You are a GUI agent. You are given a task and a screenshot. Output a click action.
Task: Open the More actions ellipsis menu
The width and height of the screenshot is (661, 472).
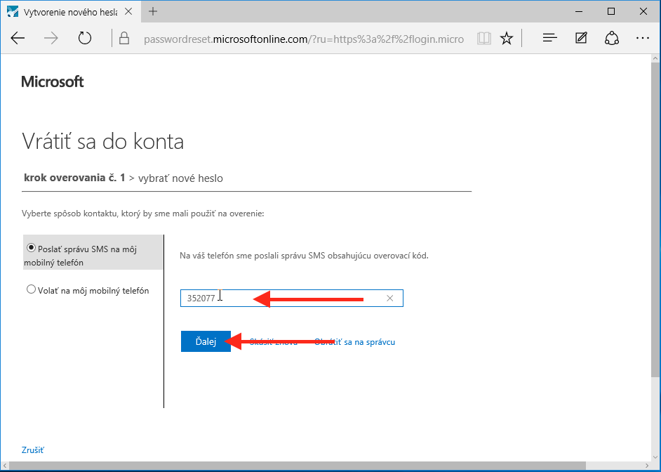pos(642,39)
